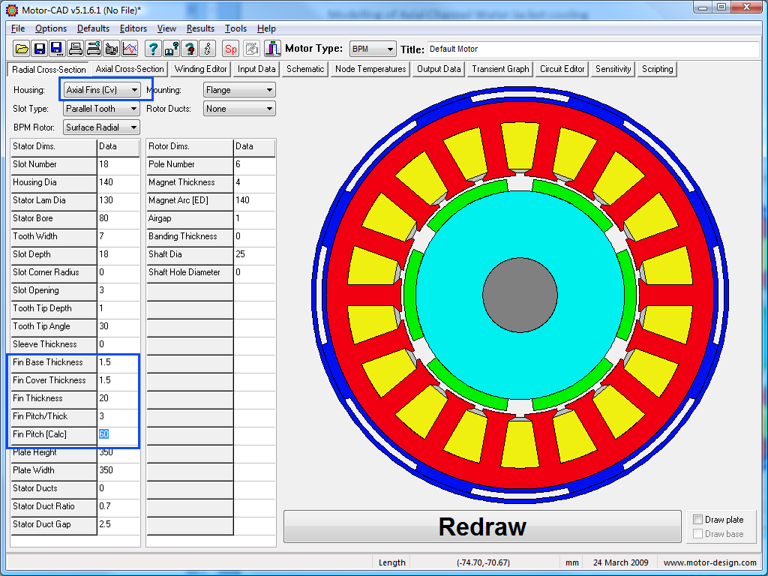Switch to the Node Temperatures tab
768x576 pixels.
[370, 69]
